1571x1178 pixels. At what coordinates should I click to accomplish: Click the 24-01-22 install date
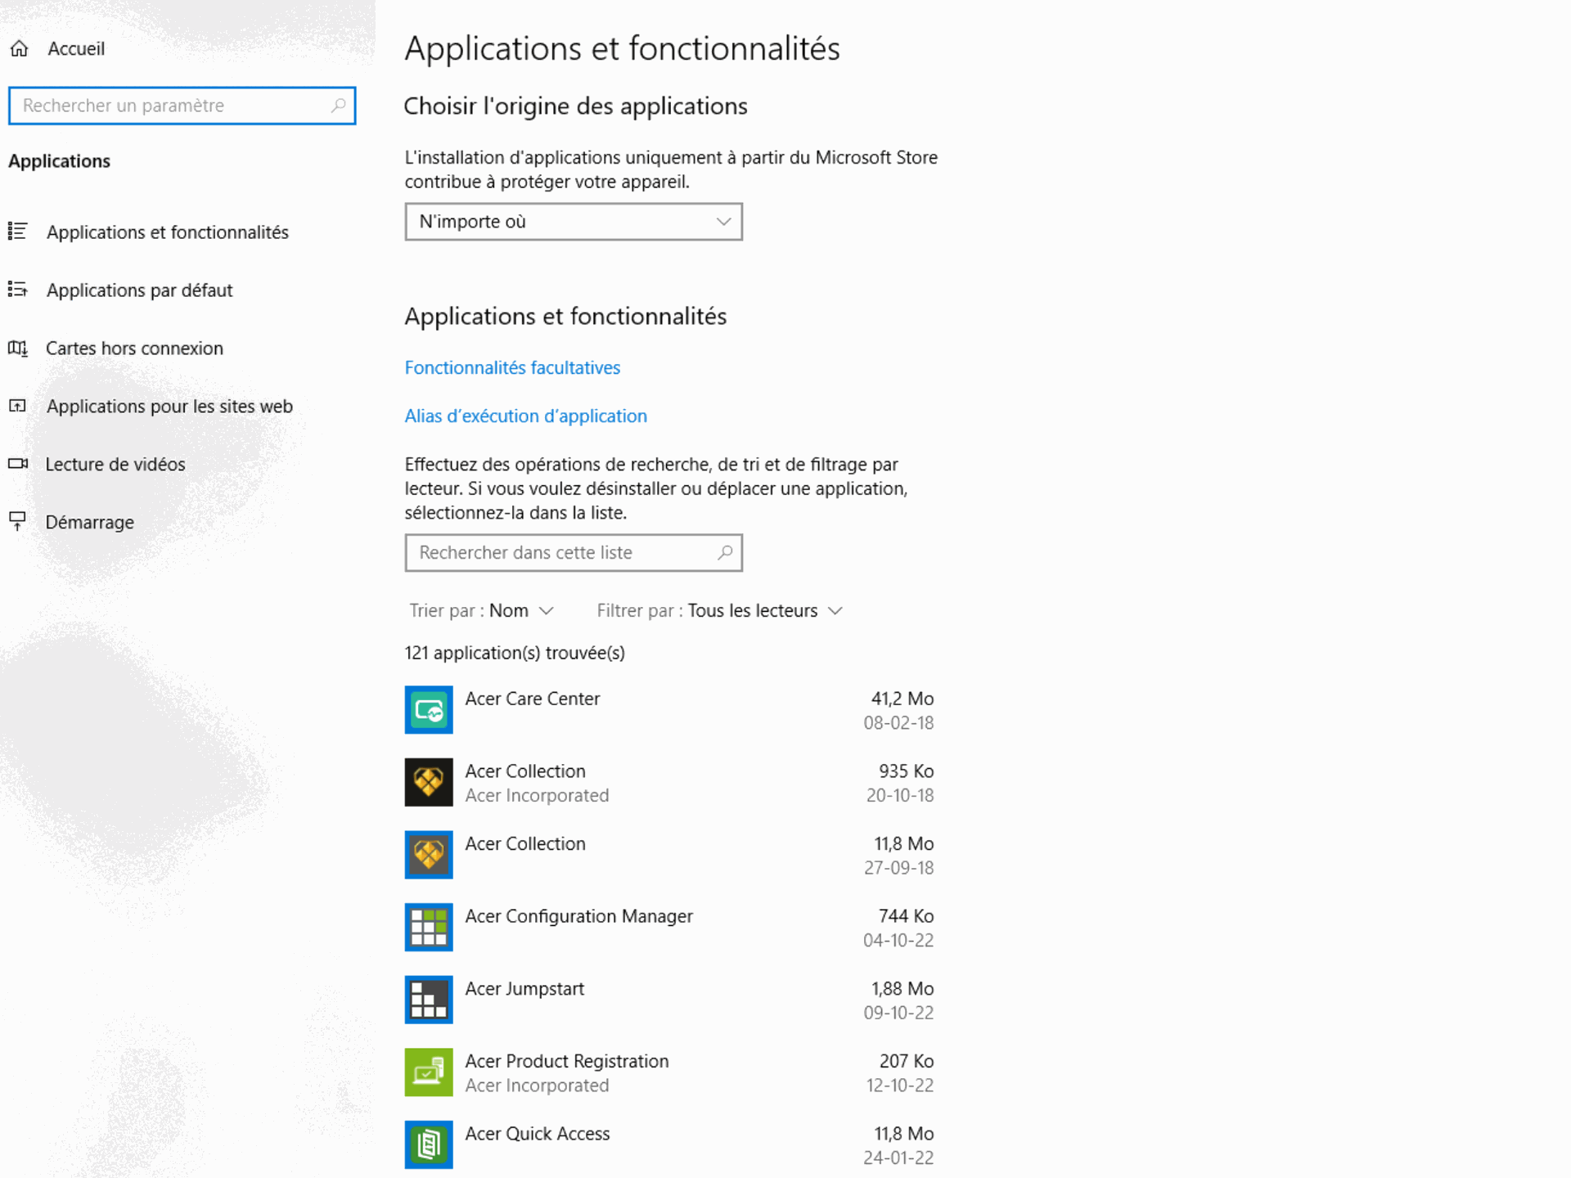tap(898, 1158)
